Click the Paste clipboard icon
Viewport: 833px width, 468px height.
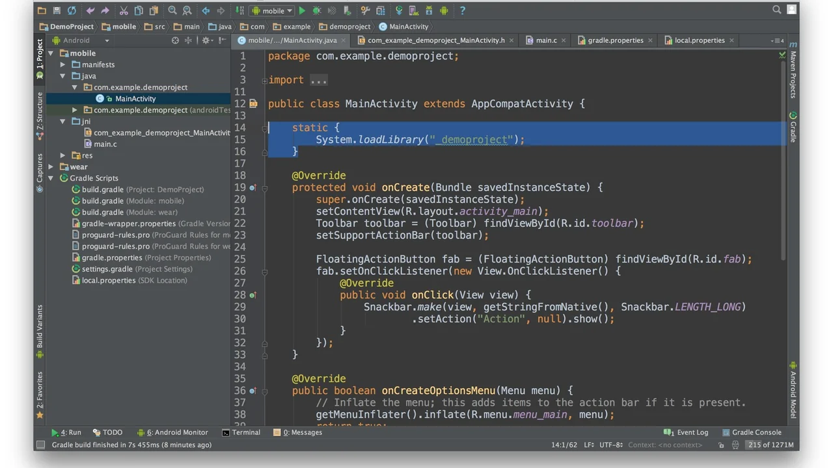pos(154,10)
